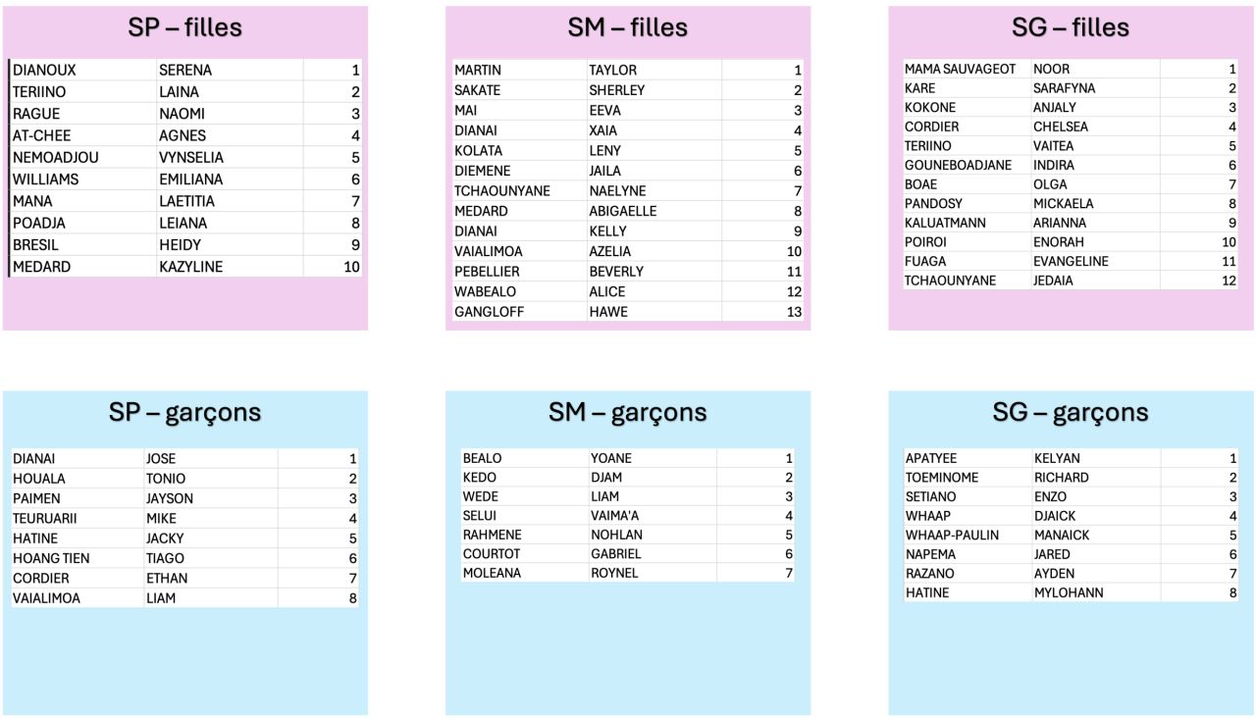Select the ROYNEL first name cell
The width and height of the screenshot is (1256, 718).
pyautogui.click(x=654, y=573)
